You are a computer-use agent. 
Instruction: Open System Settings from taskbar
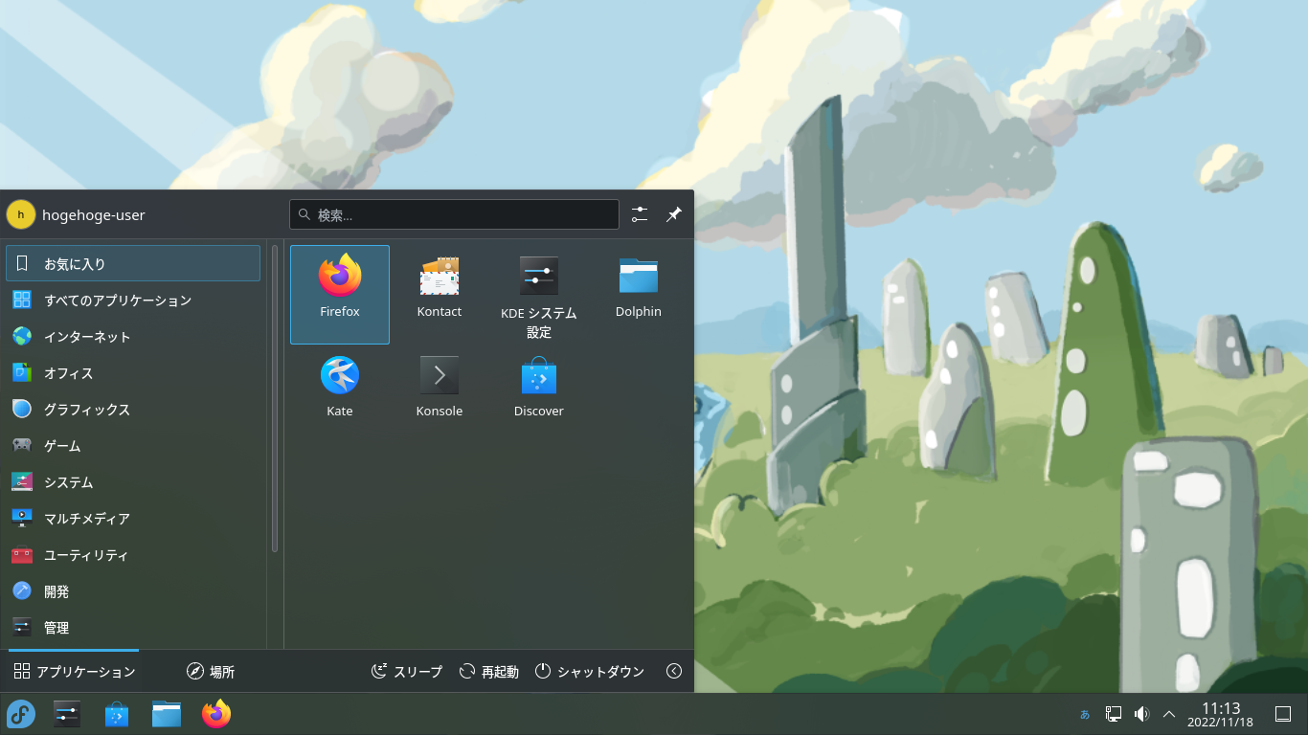point(67,714)
